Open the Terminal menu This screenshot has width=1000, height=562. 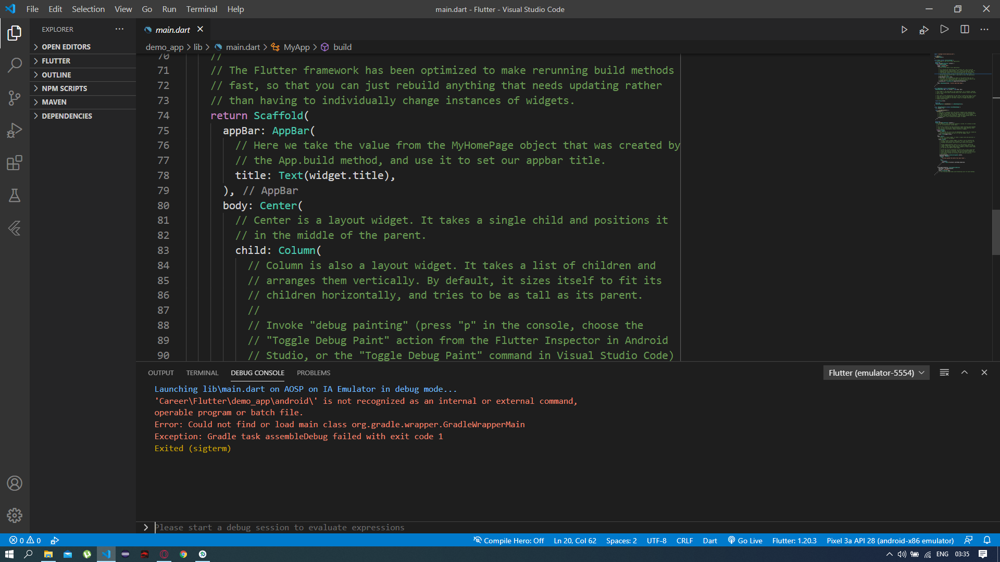coord(202,9)
